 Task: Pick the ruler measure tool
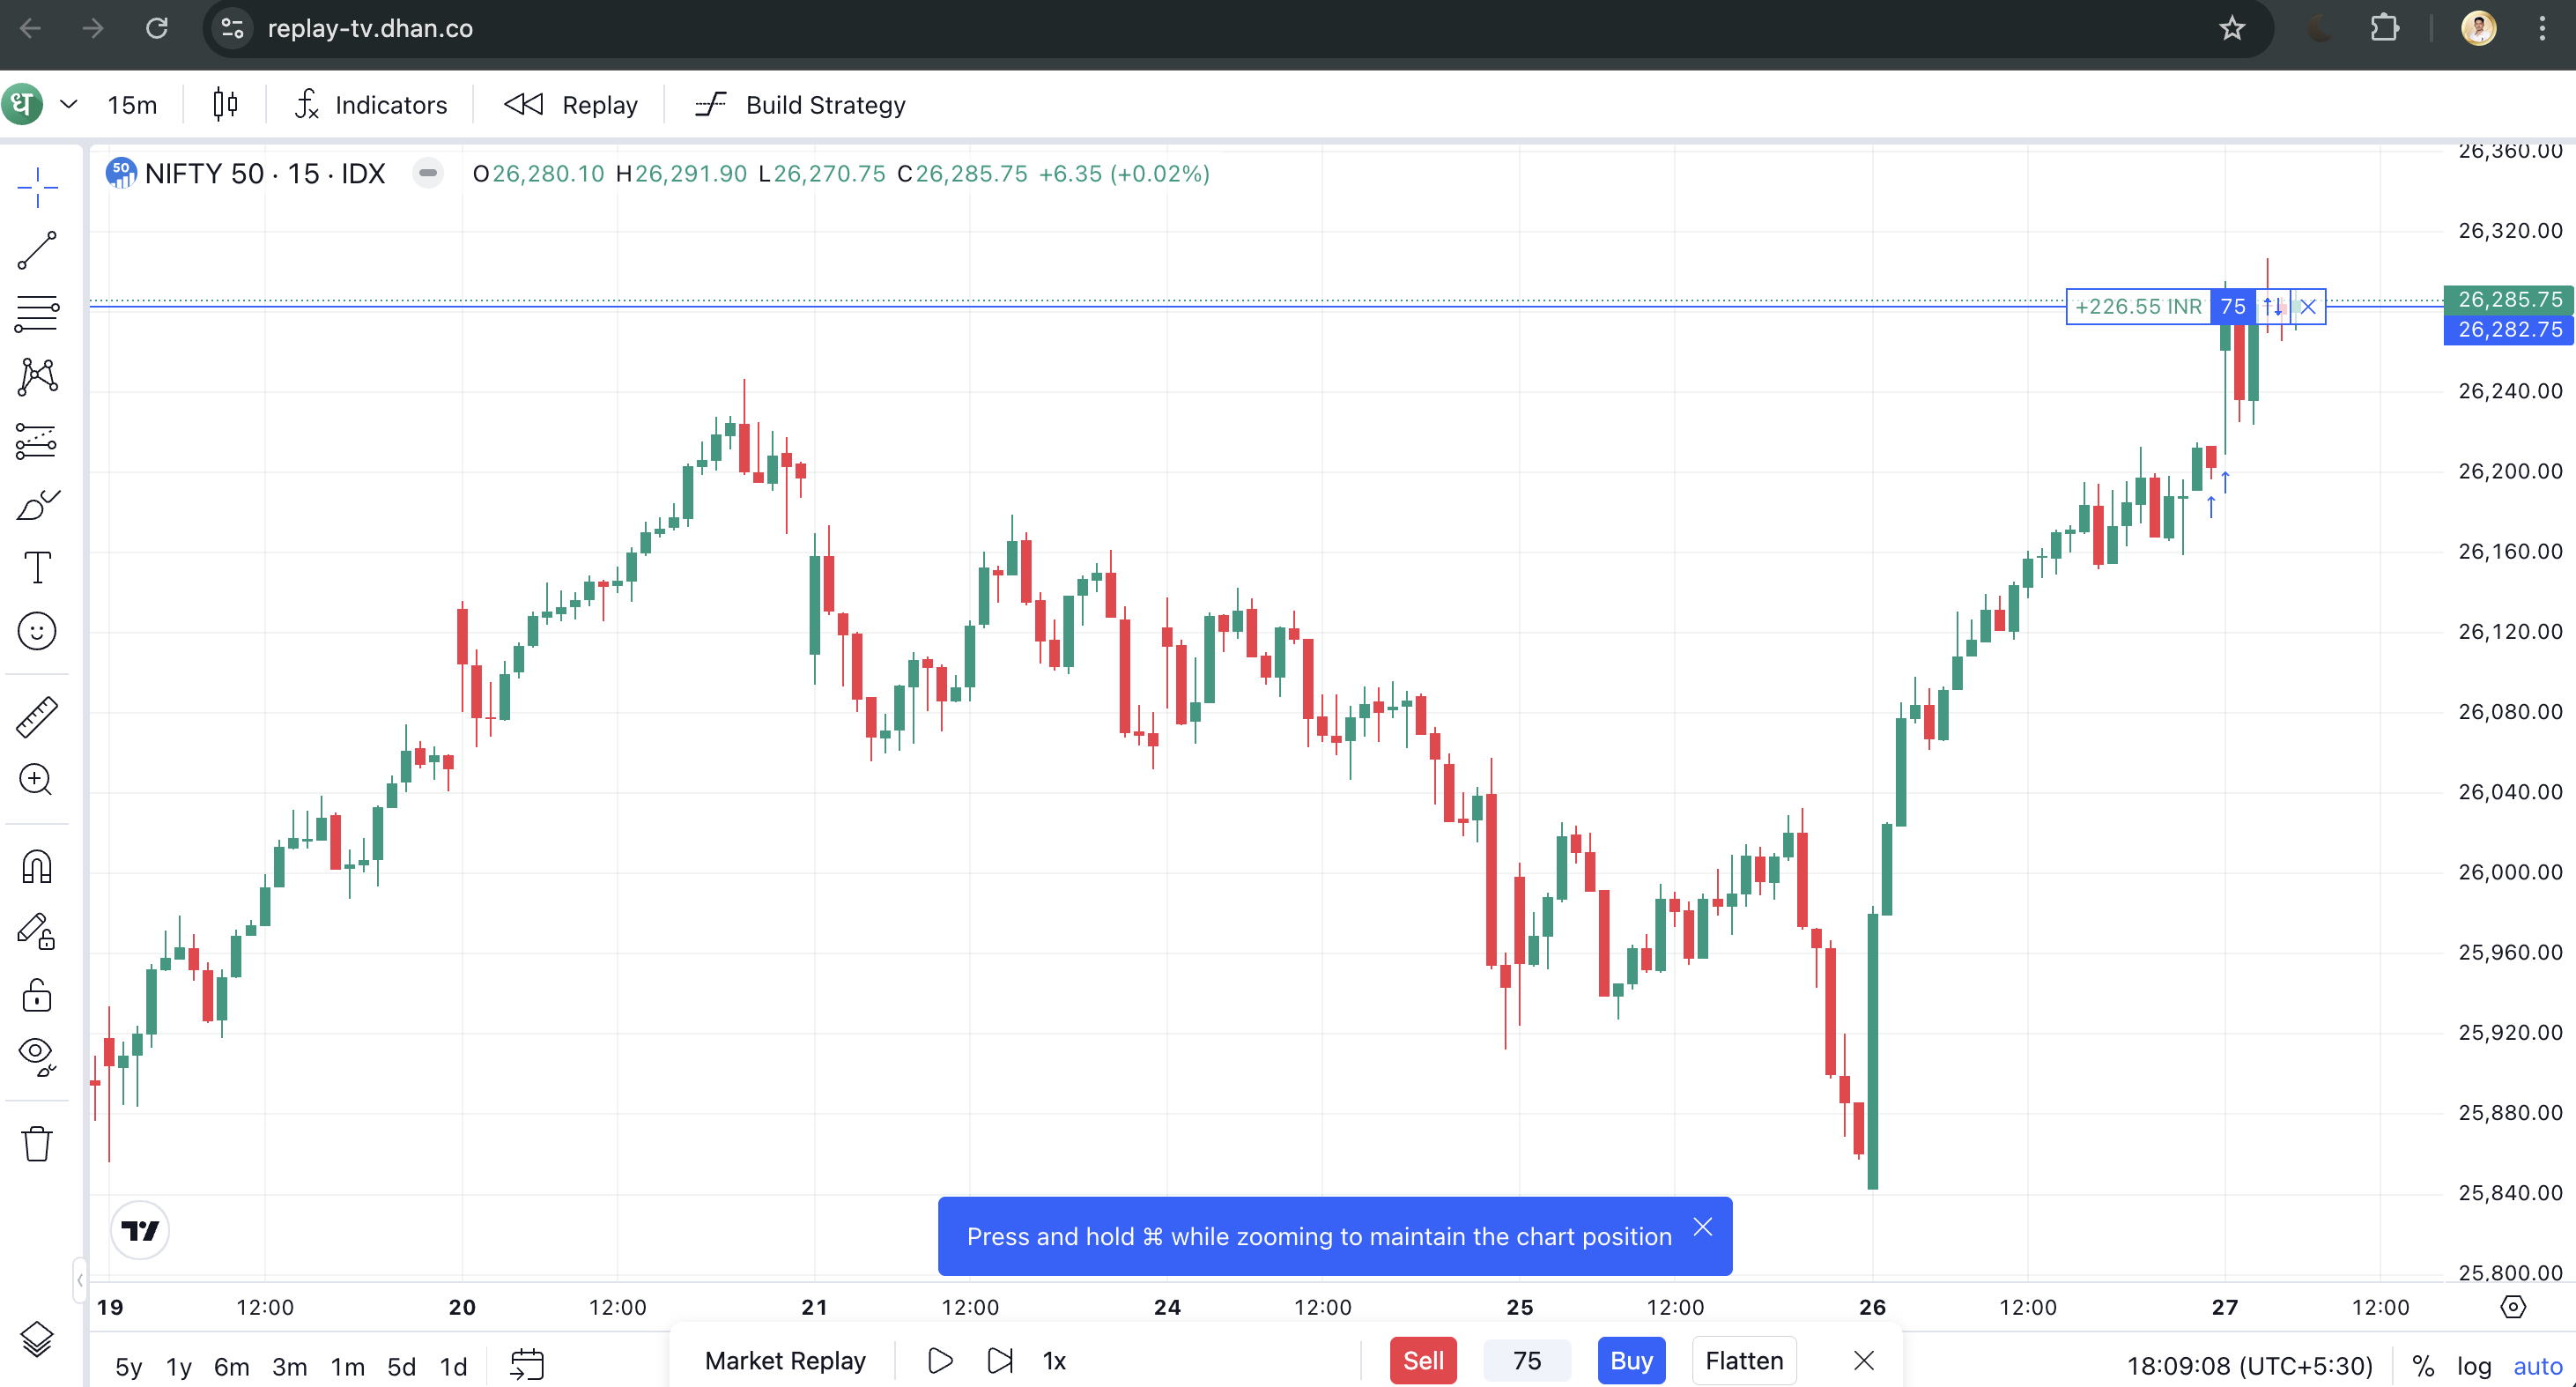(37, 717)
